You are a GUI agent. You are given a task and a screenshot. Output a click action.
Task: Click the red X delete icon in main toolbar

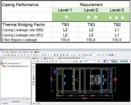coord(18,55)
